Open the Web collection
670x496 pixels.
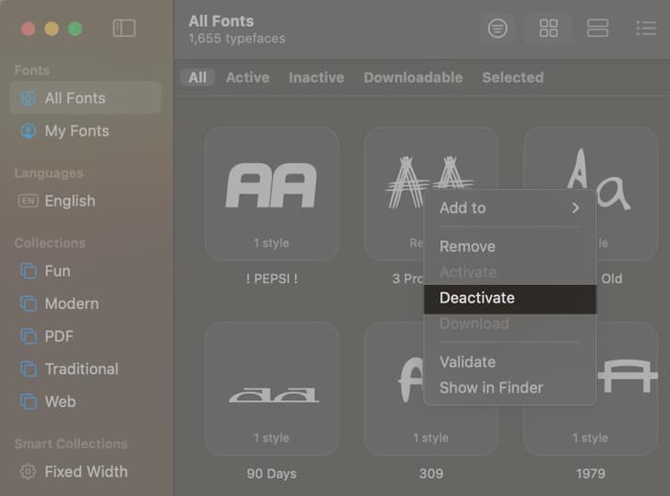(86, 402)
